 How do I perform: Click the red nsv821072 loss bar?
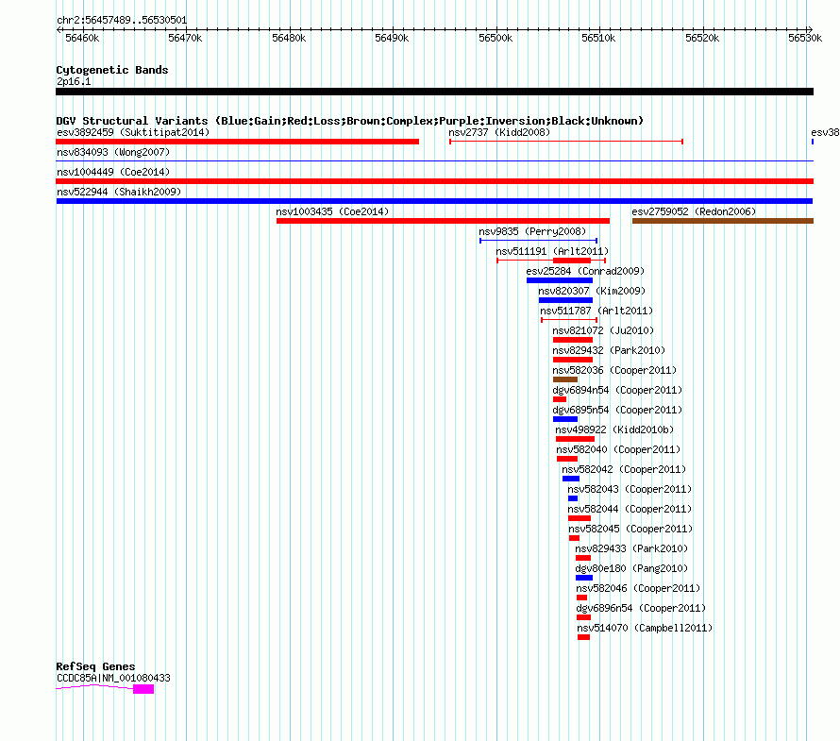pyautogui.click(x=573, y=340)
